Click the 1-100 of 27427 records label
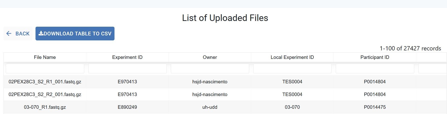This screenshot has height=114, width=447. click(410, 48)
